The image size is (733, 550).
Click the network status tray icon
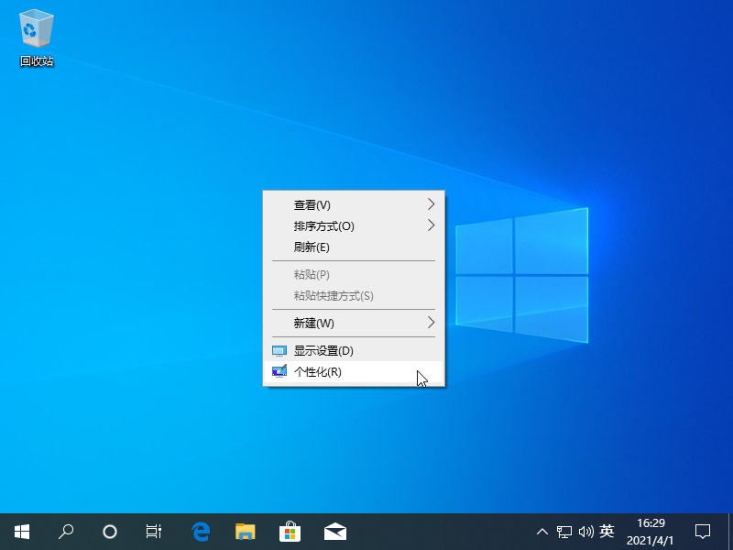564,531
